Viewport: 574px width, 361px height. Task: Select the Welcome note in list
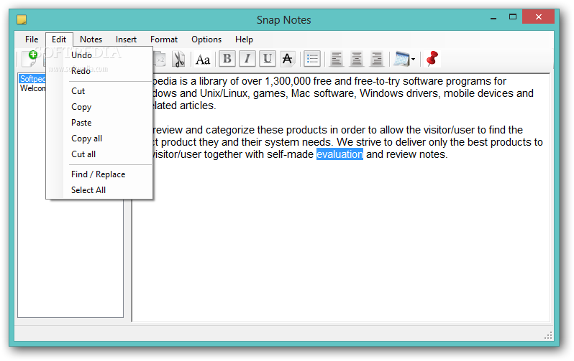click(32, 88)
